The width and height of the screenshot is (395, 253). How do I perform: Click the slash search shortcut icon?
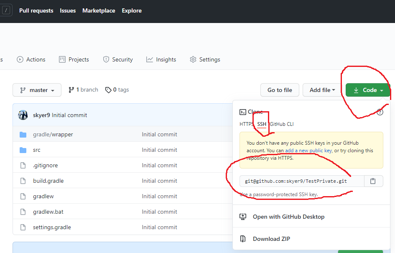pyautogui.click(x=6, y=10)
